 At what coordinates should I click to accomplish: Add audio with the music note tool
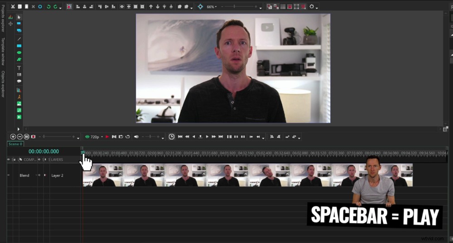click(19, 110)
